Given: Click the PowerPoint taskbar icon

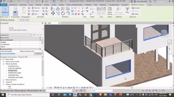Looking at the screenshot, I should point(120,95).
